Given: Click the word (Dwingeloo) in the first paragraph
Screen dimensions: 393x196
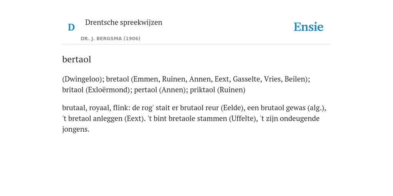Looking at the screenshot, I should tap(83, 79).
